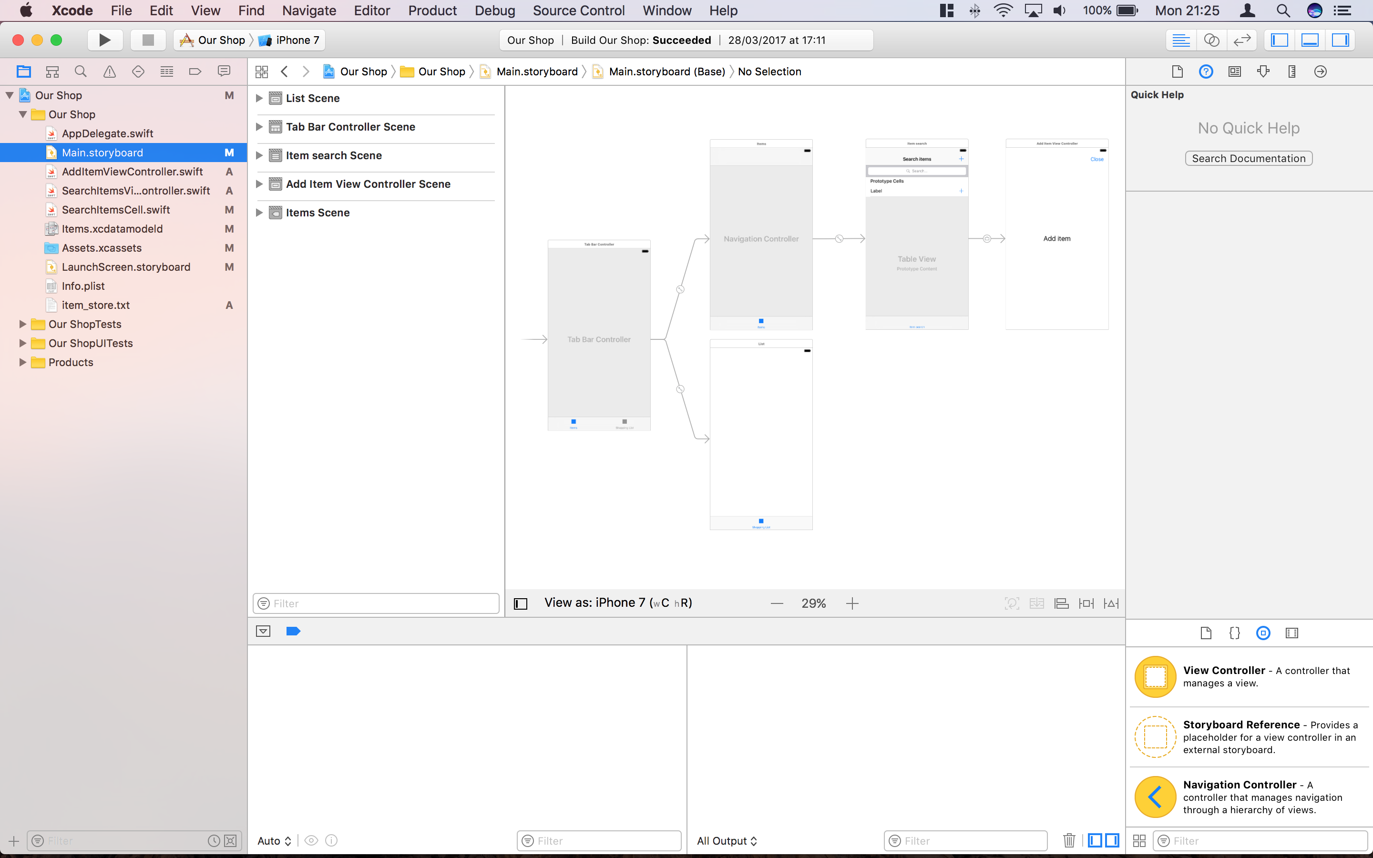Open the Source Control menu
This screenshot has height=858, width=1373.
click(578, 11)
